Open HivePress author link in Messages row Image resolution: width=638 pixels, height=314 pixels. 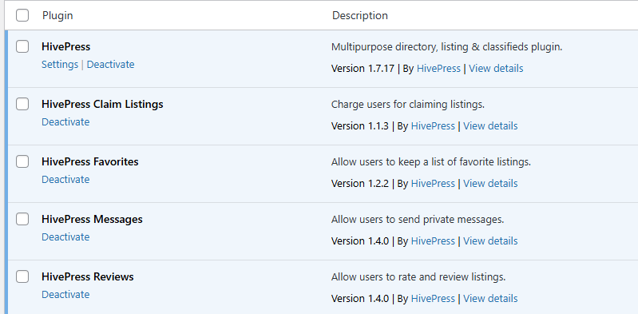(433, 241)
